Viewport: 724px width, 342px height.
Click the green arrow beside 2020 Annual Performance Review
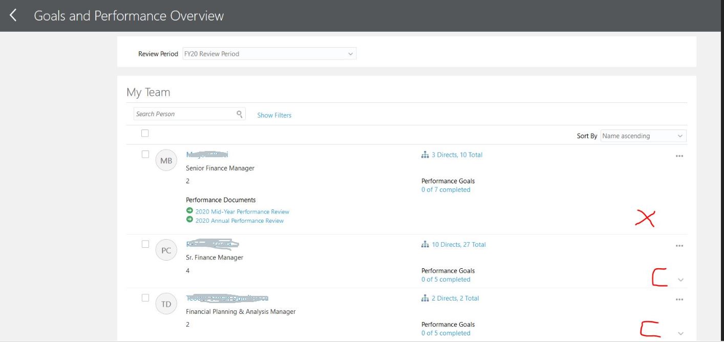189,220
